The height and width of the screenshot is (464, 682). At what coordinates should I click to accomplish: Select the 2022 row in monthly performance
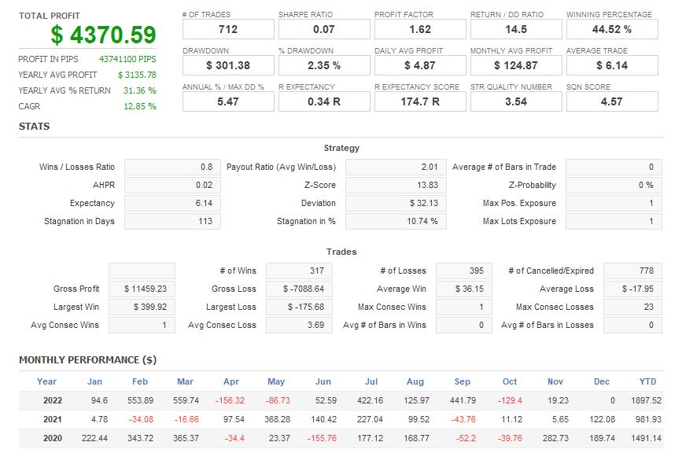48,400
